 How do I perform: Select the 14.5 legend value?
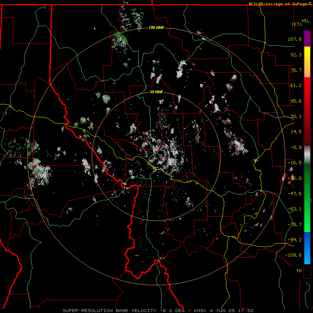click(x=296, y=132)
